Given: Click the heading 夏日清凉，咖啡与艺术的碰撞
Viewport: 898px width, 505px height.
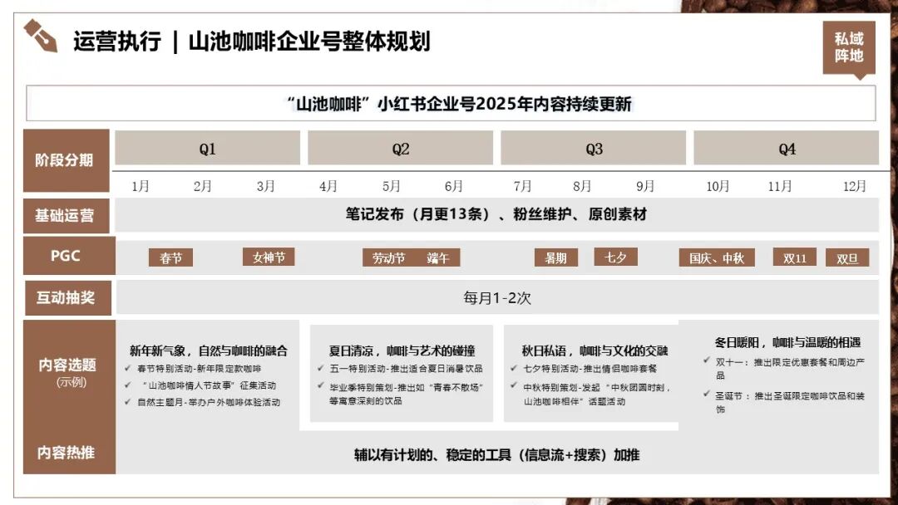Looking at the screenshot, I should 402,351.
